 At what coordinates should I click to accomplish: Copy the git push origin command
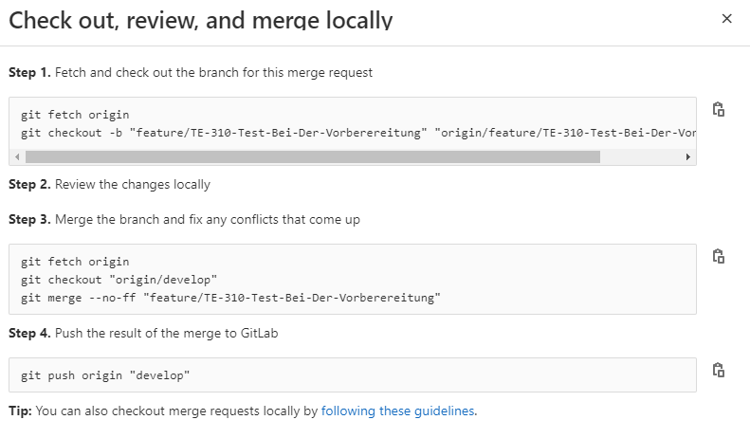719,370
